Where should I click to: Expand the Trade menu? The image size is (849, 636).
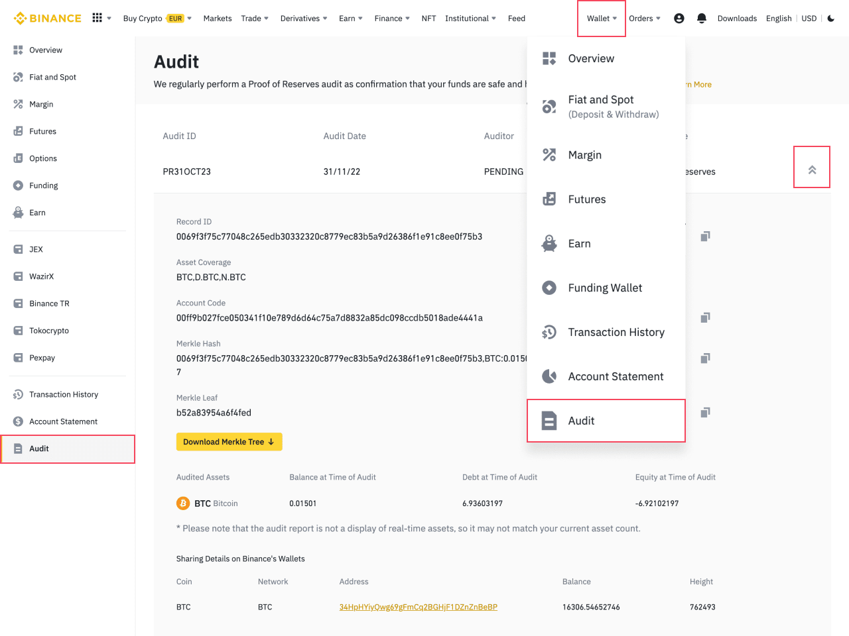coord(255,19)
